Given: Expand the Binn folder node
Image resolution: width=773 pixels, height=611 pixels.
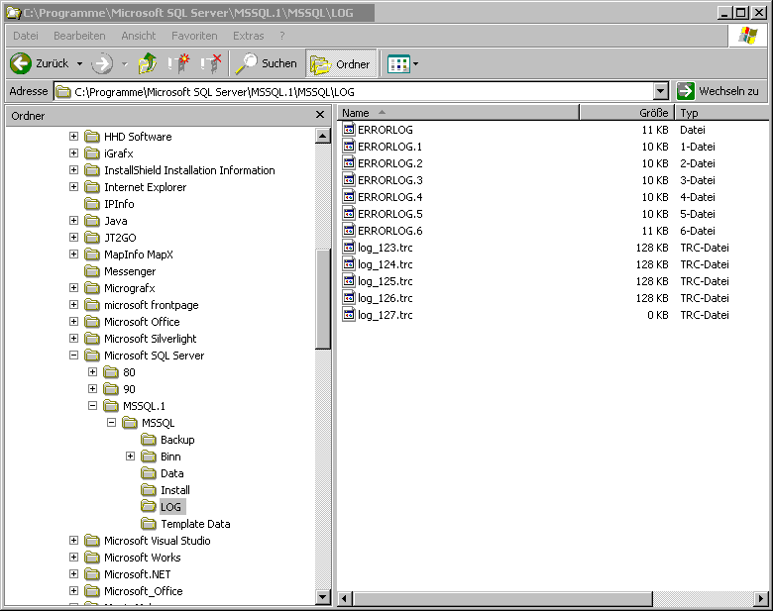Looking at the screenshot, I should tap(131, 457).
